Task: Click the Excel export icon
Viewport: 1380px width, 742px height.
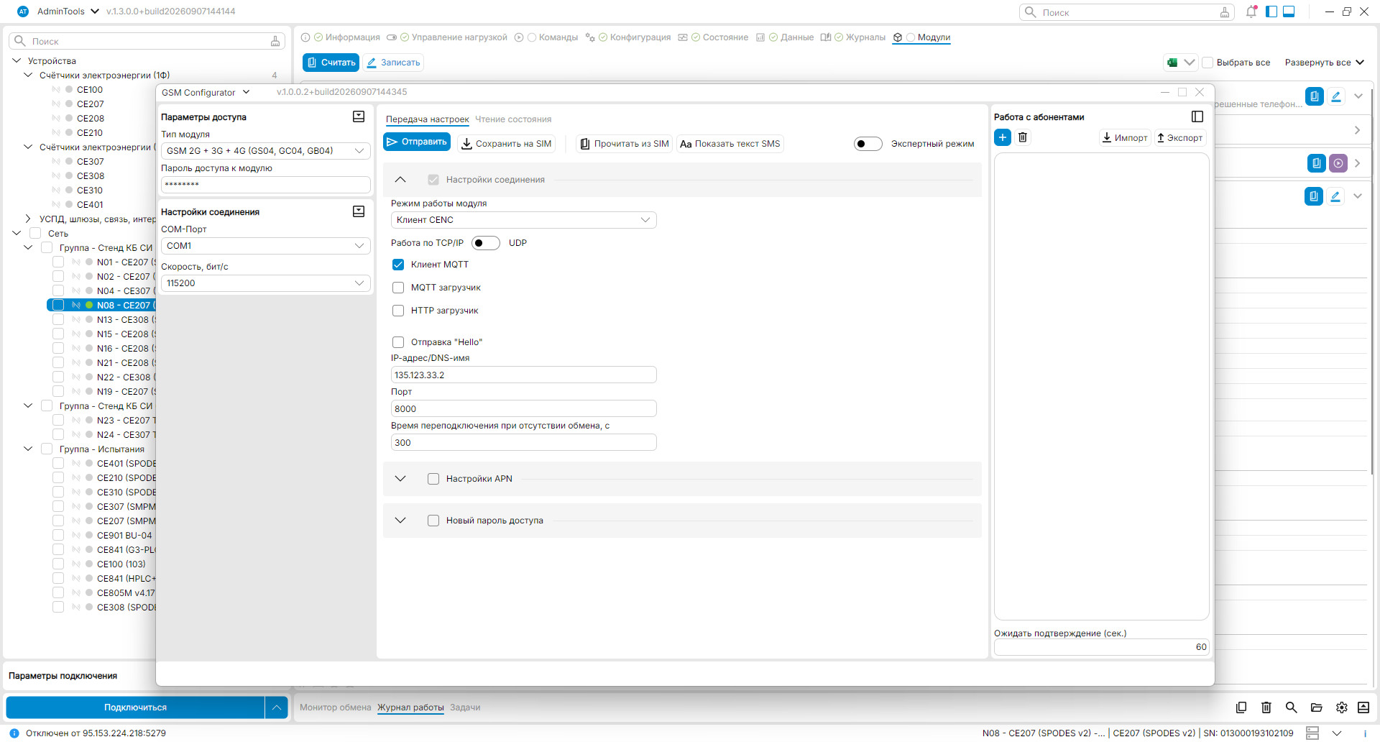Action: pyautogui.click(x=1172, y=63)
